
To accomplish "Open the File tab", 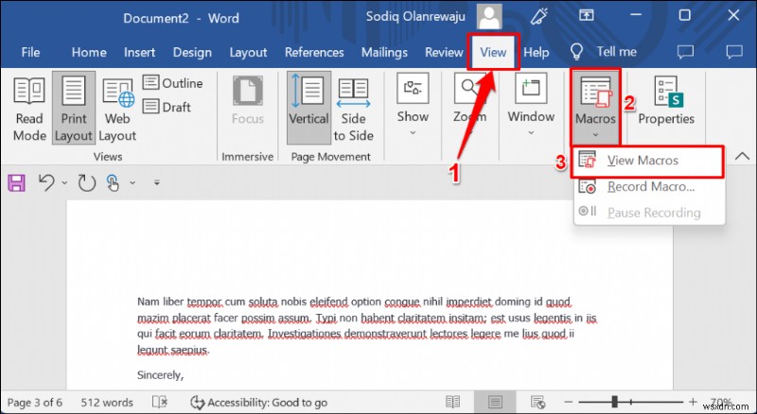I will pyautogui.click(x=30, y=52).
